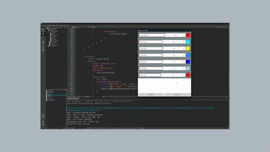Viewport: 270px width, 152px height.
Task: Click the red swatch in Jamie Lannister row
Action: click(188, 35)
